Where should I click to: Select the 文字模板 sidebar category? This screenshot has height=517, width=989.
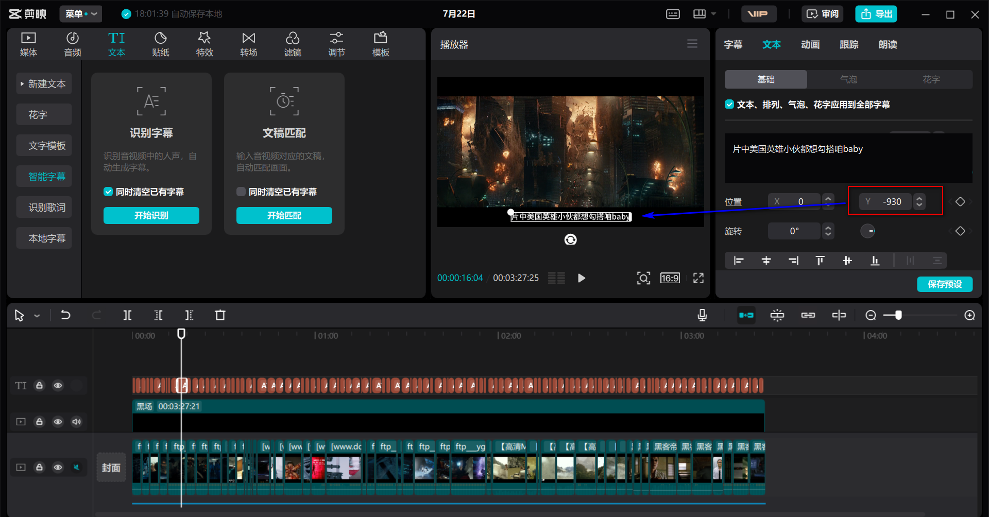coord(44,146)
